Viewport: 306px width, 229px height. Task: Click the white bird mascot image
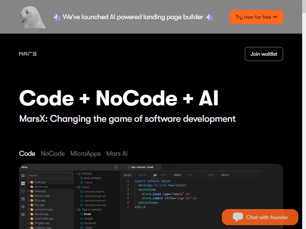coord(33,17)
